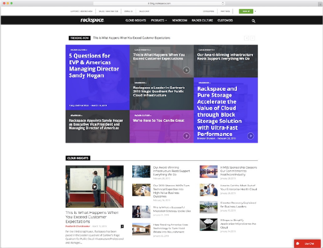Open the Customers nav link

point(225,20)
